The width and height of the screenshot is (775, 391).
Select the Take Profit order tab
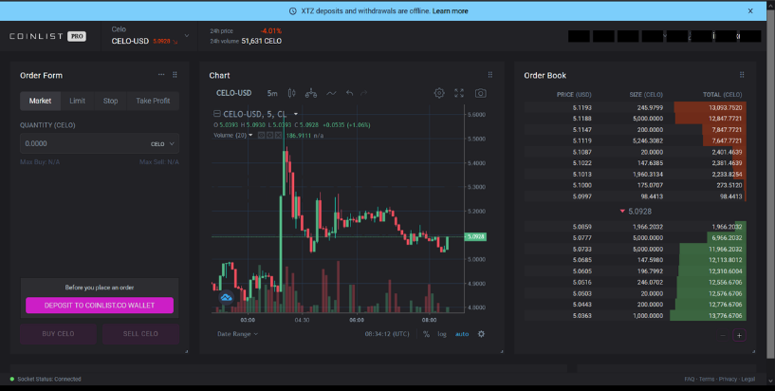[153, 101]
